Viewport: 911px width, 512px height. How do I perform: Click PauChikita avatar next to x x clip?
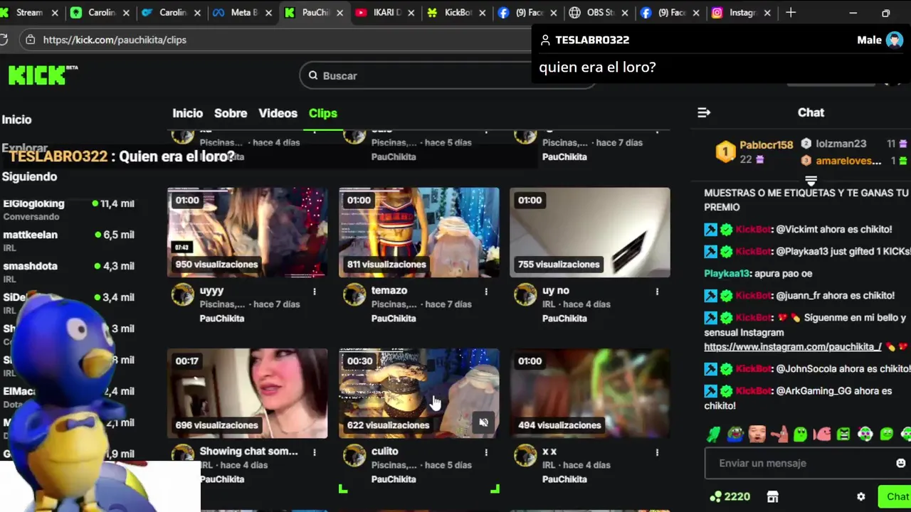[x=525, y=455]
